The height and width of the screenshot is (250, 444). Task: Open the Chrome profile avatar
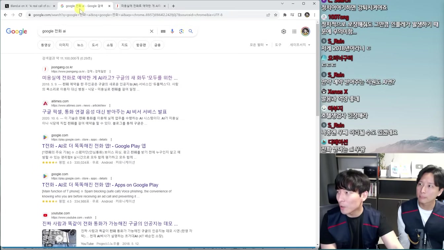307,15
